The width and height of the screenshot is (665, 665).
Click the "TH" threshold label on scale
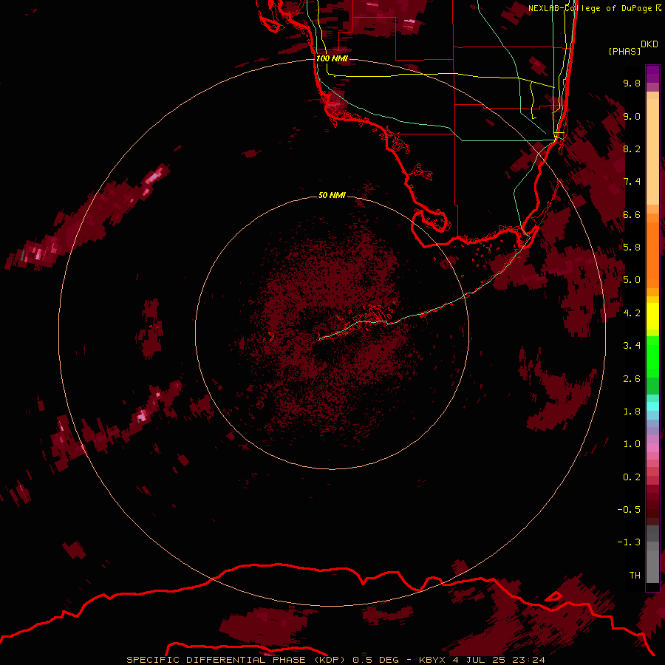coord(635,575)
